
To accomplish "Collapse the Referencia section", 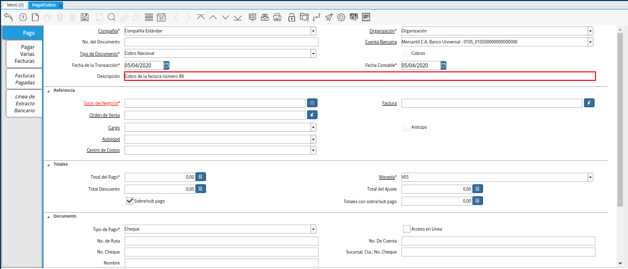I will coord(48,91).
